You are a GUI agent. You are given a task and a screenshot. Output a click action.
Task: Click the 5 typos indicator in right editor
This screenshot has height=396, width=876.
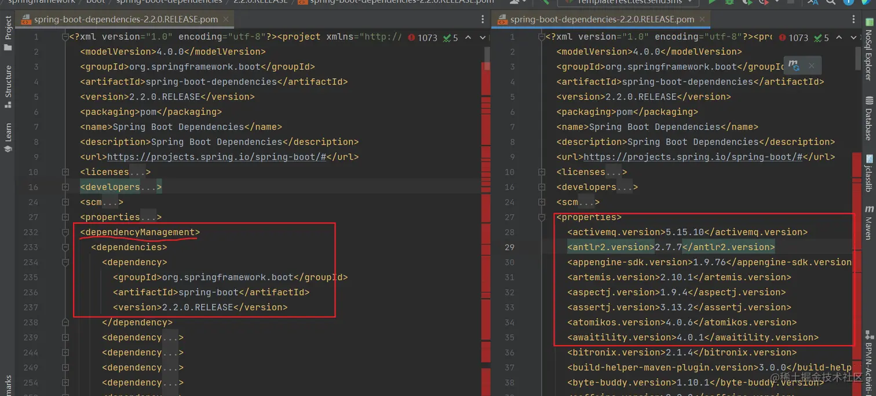(x=822, y=38)
